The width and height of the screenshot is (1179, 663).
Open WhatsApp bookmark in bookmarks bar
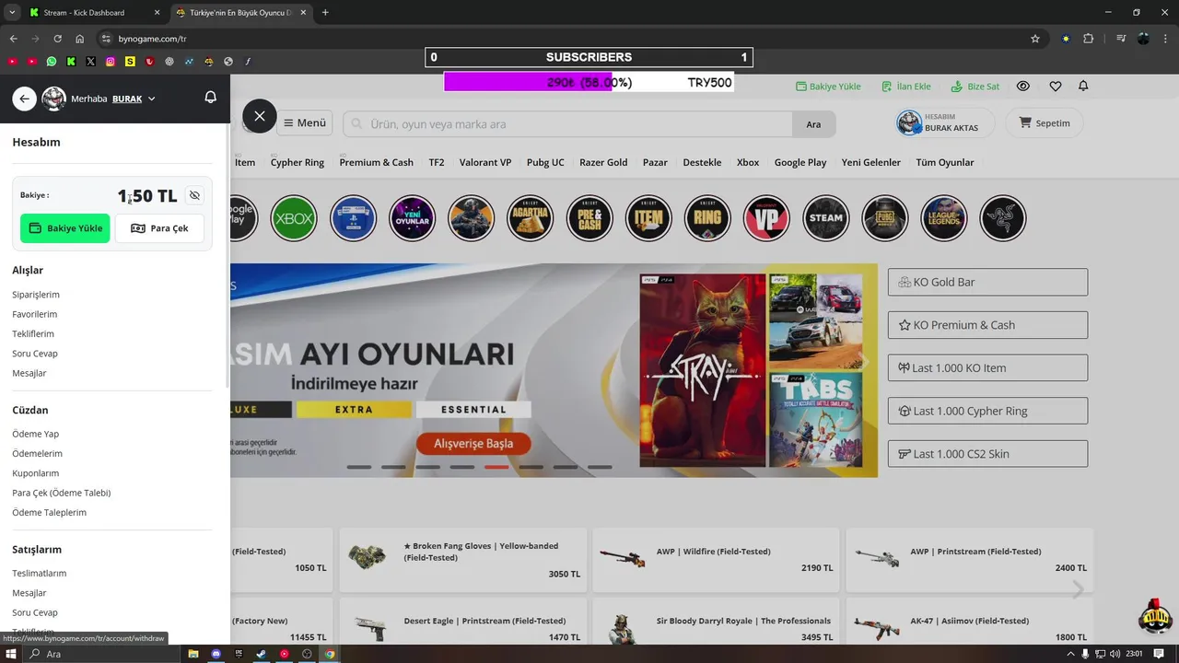pyautogui.click(x=51, y=62)
